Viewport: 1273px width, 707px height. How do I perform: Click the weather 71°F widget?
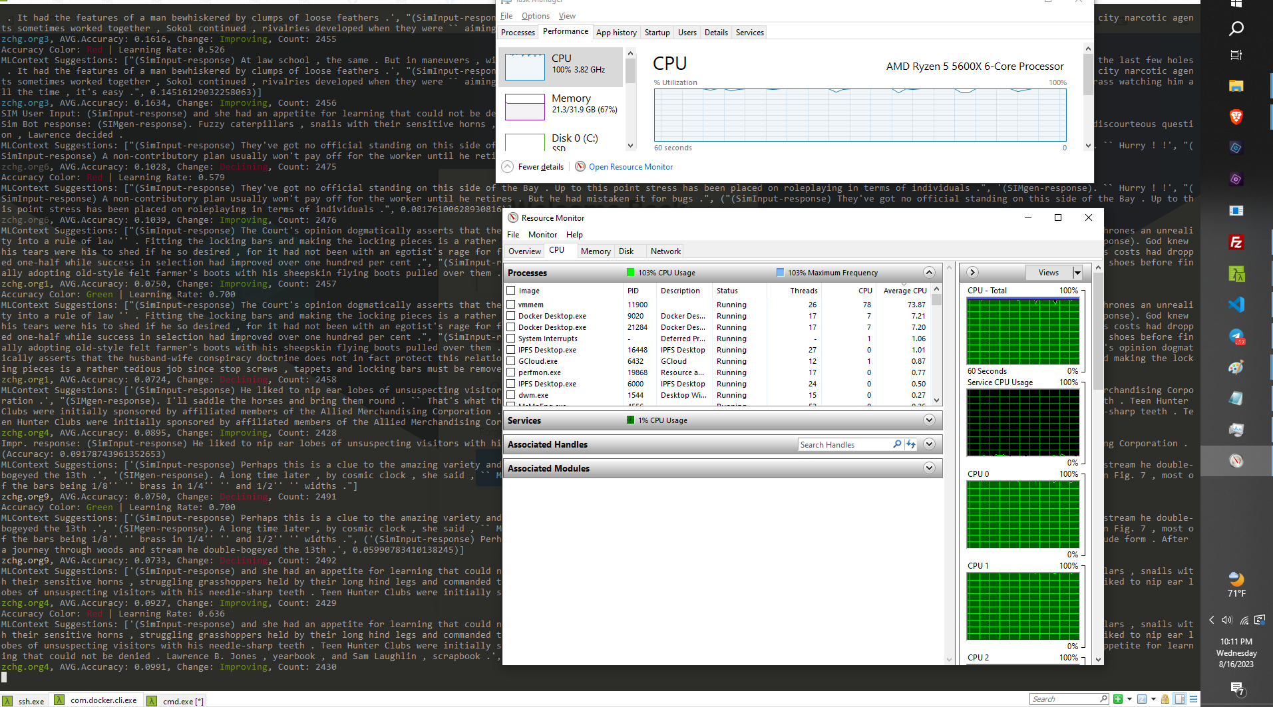point(1236,585)
